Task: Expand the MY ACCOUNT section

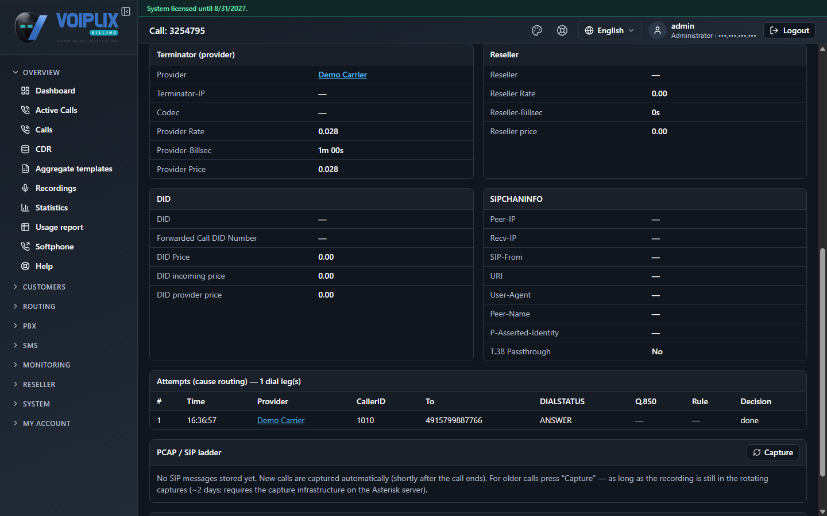Action: [x=47, y=423]
